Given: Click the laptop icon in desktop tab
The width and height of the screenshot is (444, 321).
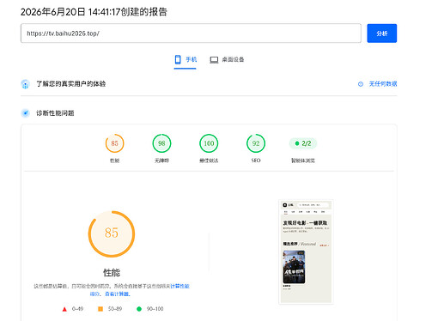Looking at the screenshot, I should [x=214, y=60].
